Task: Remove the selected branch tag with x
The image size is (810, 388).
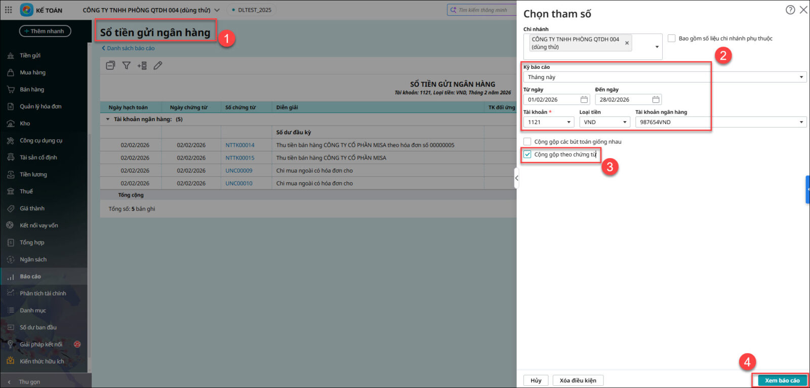Action: 627,43
